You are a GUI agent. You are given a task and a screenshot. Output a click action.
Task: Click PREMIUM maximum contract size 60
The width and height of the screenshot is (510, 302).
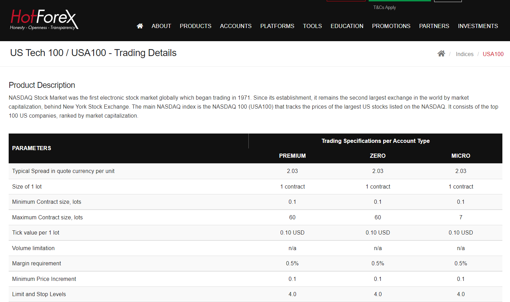[x=292, y=217]
